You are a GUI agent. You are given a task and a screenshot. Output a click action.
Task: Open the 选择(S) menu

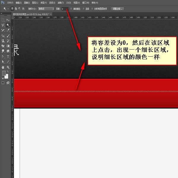[52, 3]
